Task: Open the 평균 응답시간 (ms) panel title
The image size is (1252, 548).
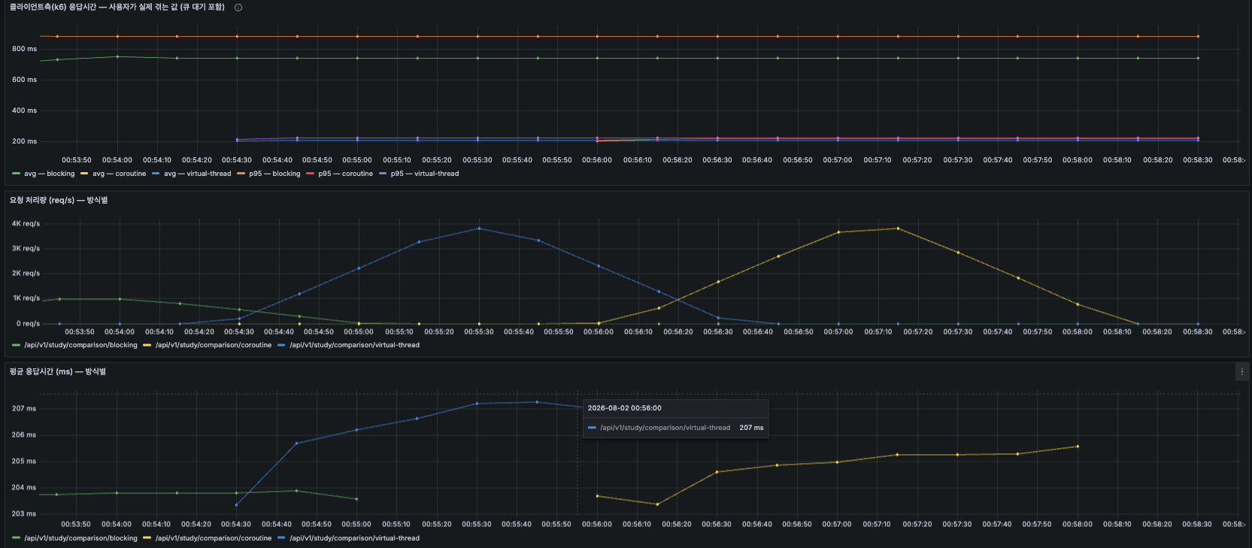Action: 58,371
